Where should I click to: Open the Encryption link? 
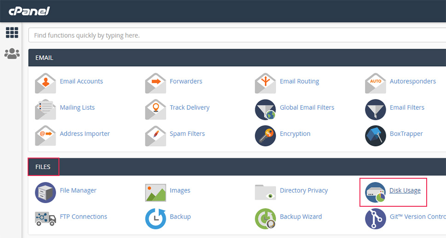tap(295, 134)
